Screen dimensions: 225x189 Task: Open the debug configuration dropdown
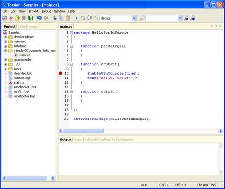coord(134,18)
